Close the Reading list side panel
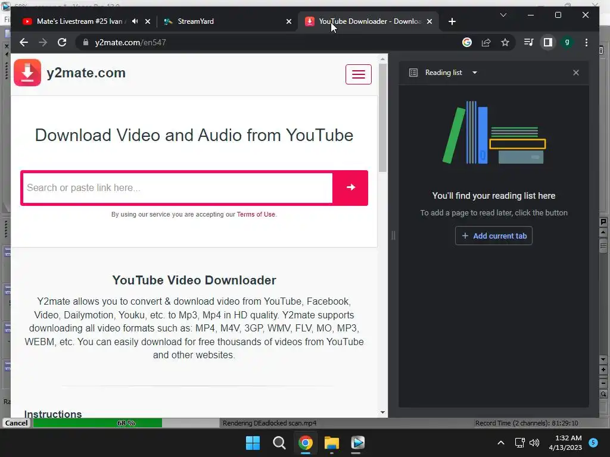The width and height of the screenshot is (610, 457). click(576, 73)
